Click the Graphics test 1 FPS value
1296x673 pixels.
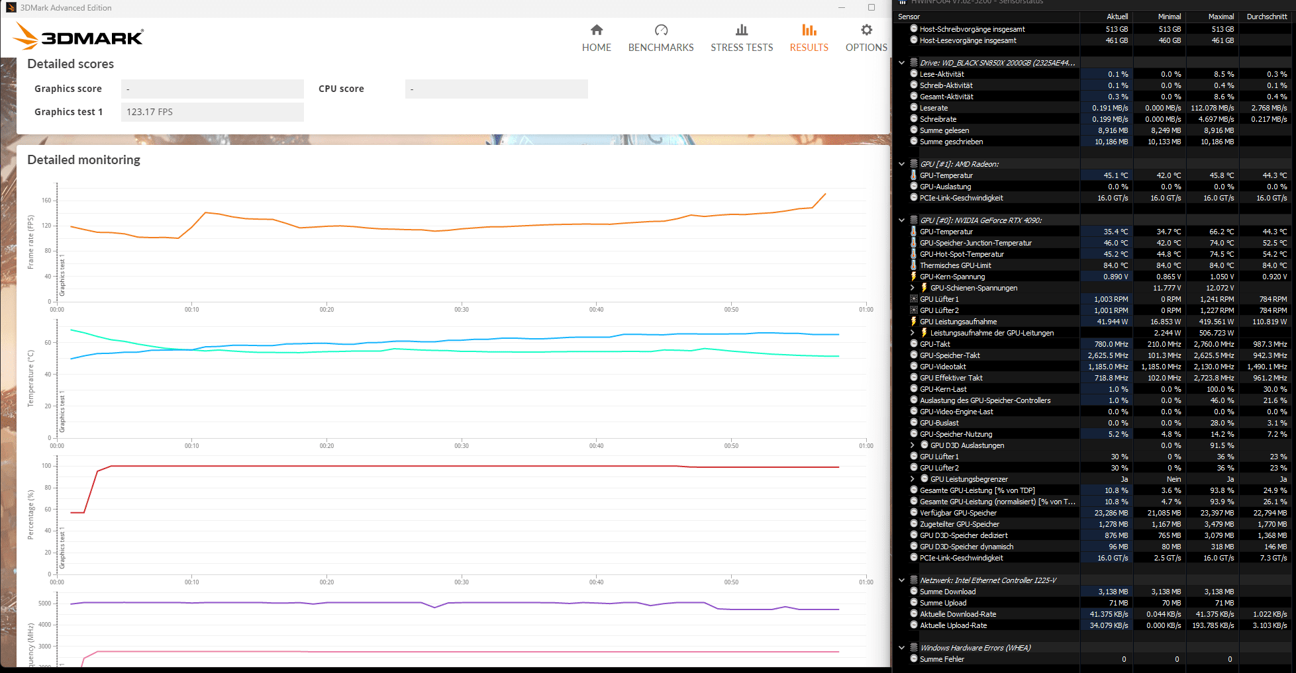click(213, 112)
